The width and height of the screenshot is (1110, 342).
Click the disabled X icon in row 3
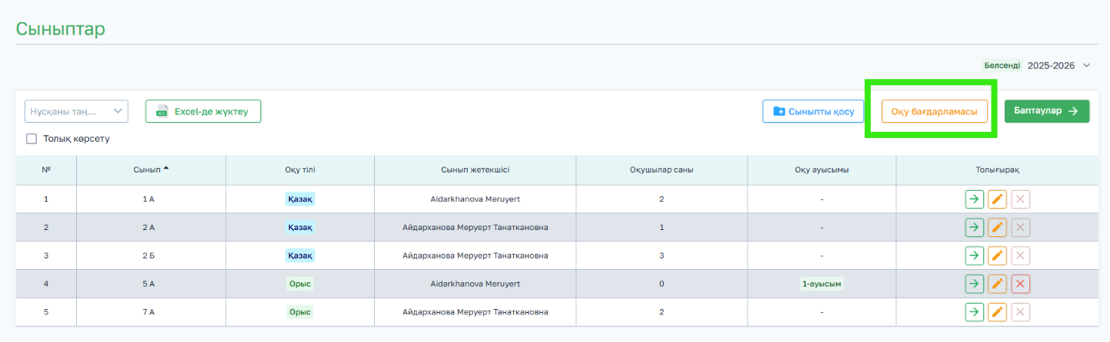pos(1020,255)
